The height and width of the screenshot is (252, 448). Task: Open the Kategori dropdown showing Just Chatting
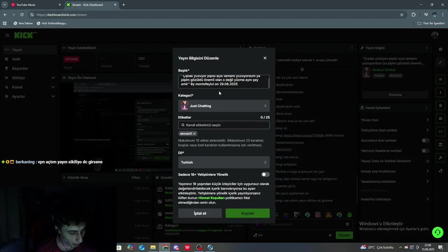coord(224,106)
